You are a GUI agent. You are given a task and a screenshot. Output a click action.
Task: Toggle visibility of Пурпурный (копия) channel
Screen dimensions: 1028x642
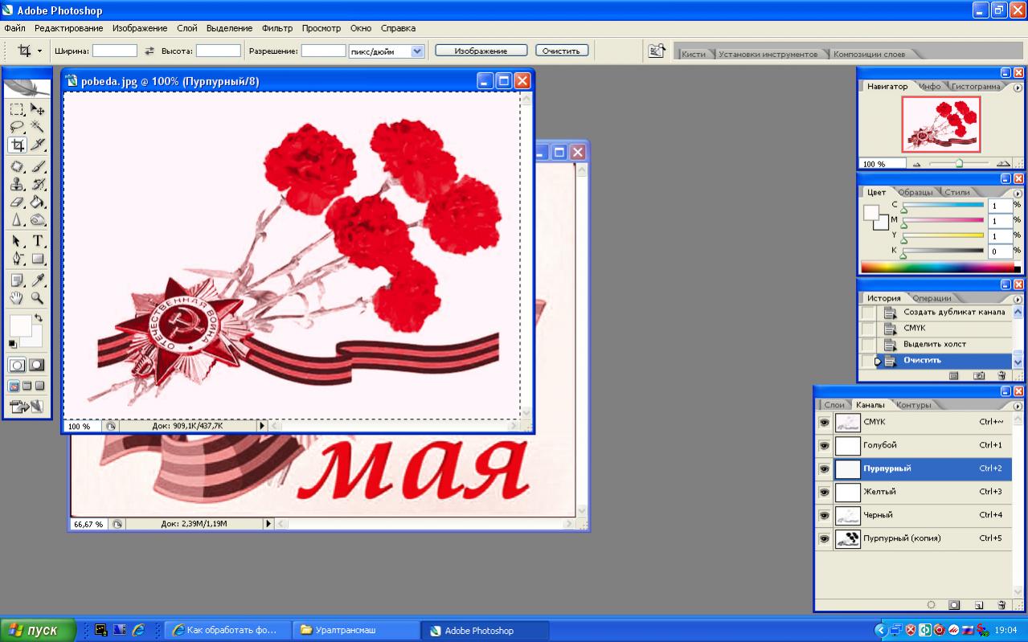(824, 538)
